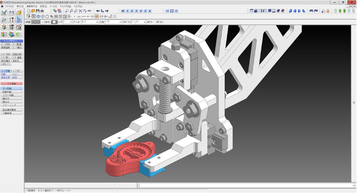Click the left arrow navigation icon
The width and height of the screenshot is (357, 193).
point(98,11)
